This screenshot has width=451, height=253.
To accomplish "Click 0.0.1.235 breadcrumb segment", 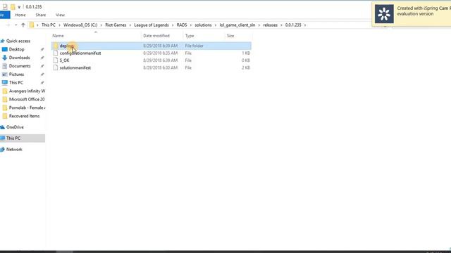I will 293,25.
